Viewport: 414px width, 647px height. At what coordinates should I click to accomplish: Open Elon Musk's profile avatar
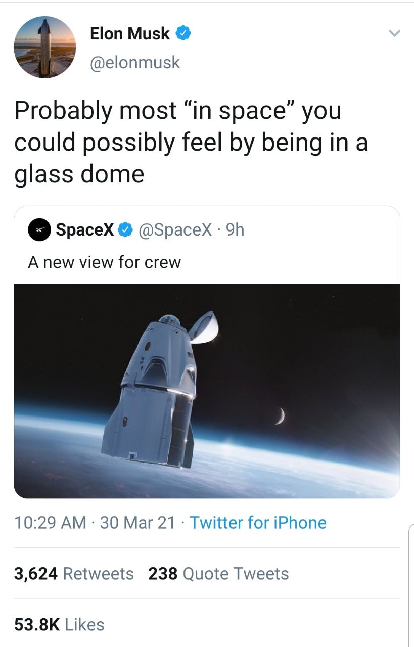click(44, 47)
